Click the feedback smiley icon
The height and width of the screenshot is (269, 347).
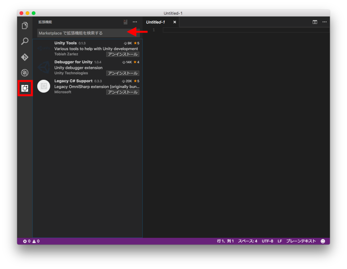tap(323, 241)
